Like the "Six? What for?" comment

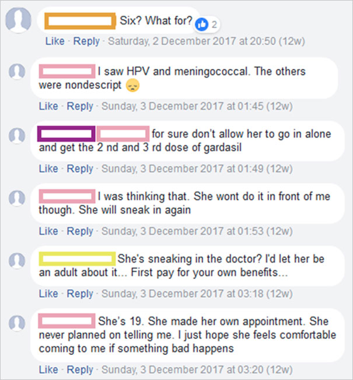(x=55, y=41)
